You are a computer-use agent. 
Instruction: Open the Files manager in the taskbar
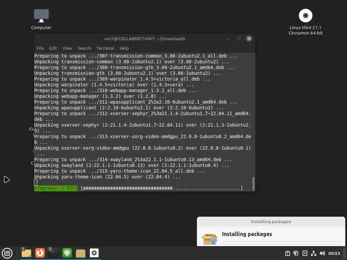click(x=26, y=253)
